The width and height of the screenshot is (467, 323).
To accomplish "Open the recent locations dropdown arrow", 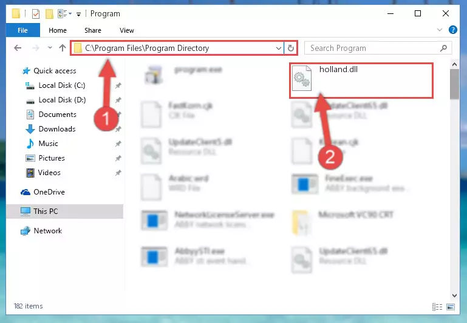I will tap(50, 47).
